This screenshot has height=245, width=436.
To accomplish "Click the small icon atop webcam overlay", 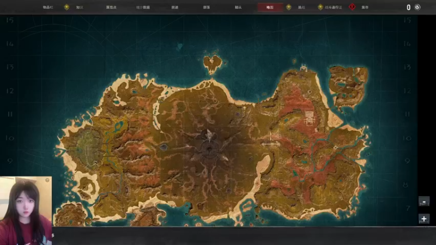I will (x=47, y=180).
